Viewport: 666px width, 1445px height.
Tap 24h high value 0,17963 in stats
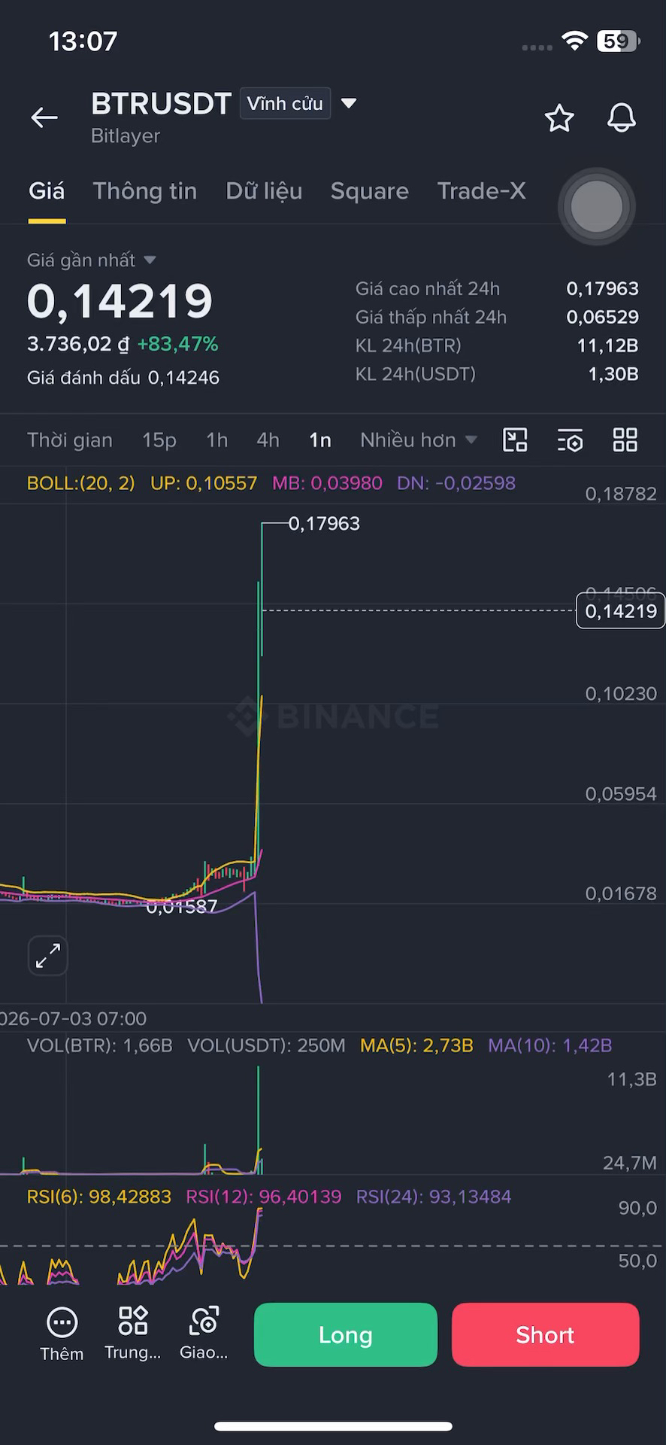coord(603,288)
